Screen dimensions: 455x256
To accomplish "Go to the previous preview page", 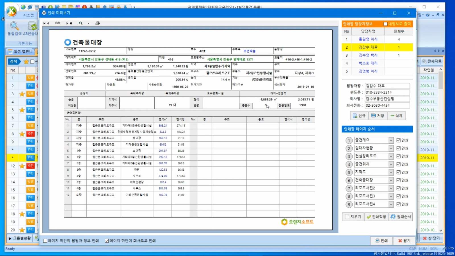I will click(x=48, y=23).
